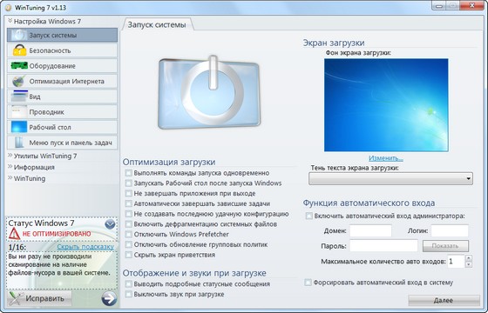
Task: Click the Пароль input field
Action: tap(383, 246)
